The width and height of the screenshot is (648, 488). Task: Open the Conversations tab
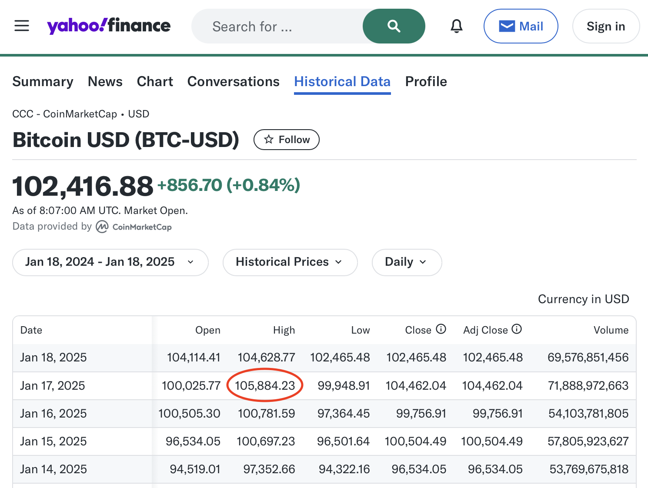(x=234, y=82)
